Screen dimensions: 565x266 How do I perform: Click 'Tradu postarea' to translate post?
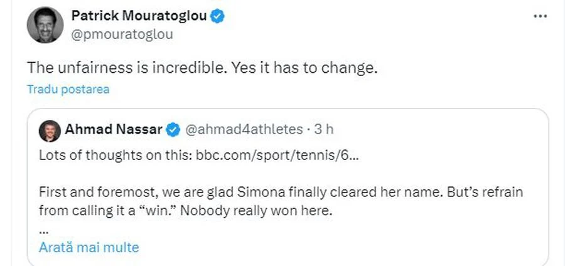(x=68, y=89)
